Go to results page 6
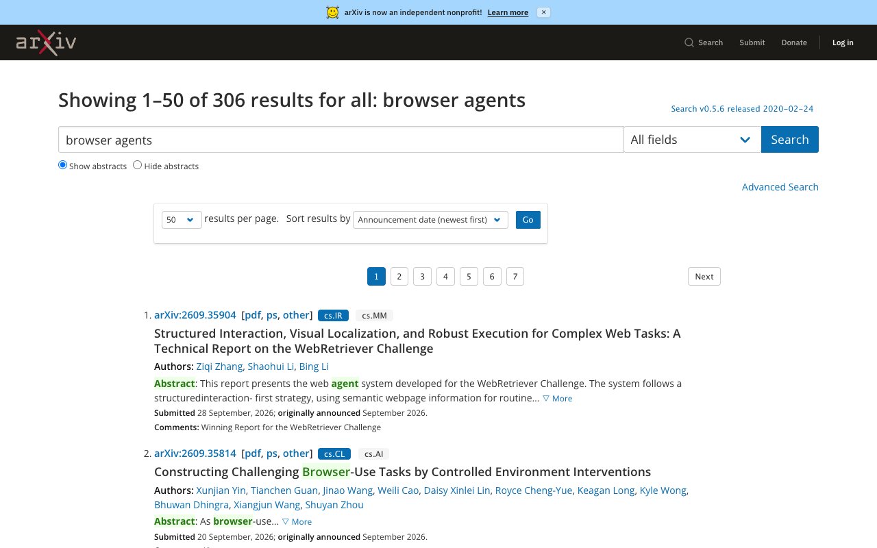This screenshot has height=548, width=877. [x=492, y=276]
